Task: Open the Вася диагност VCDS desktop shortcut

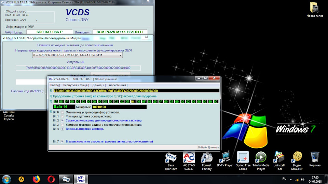Action: point(171,161)
